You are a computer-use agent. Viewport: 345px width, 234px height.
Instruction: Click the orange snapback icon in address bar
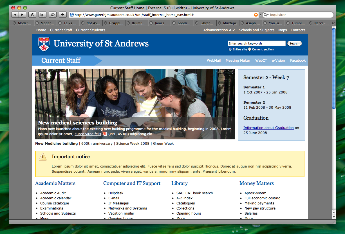coord(256,15)
